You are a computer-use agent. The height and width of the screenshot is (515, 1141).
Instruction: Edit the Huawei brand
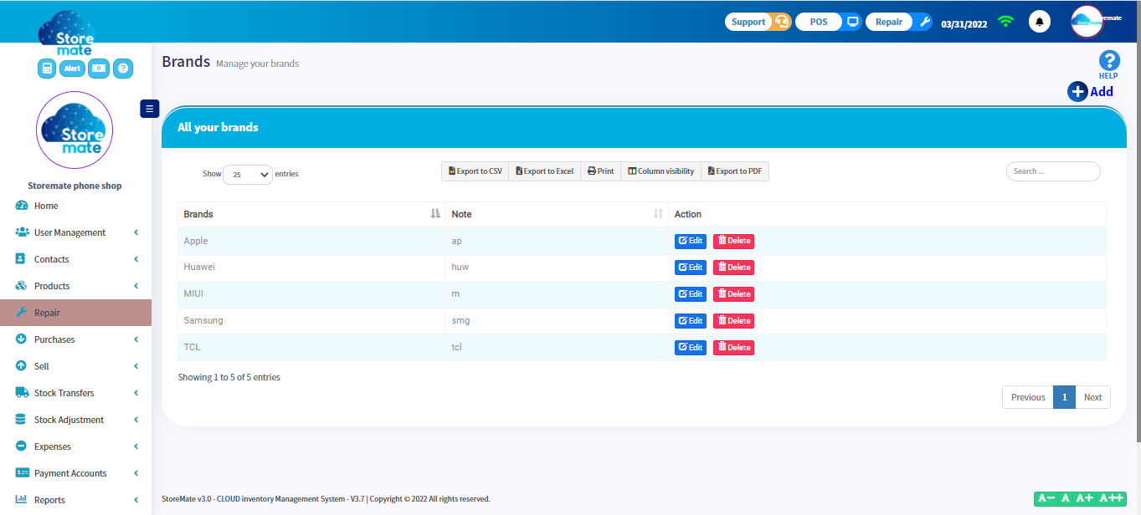(x=691, y=268)
